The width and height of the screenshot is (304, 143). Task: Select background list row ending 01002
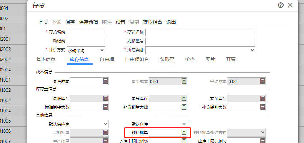coord(13,90)
